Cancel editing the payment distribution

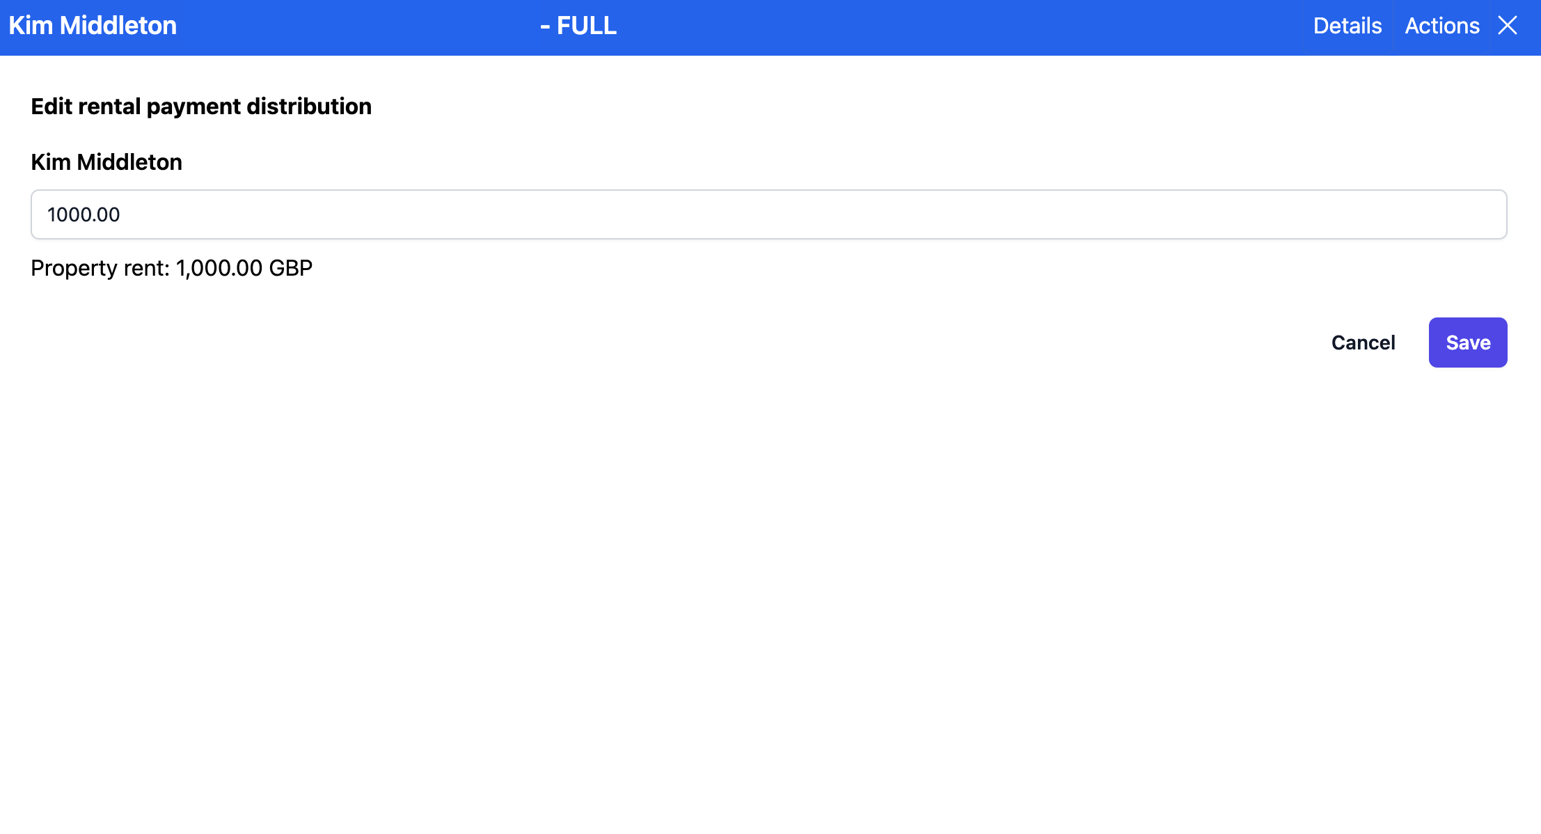[1362, 342]
